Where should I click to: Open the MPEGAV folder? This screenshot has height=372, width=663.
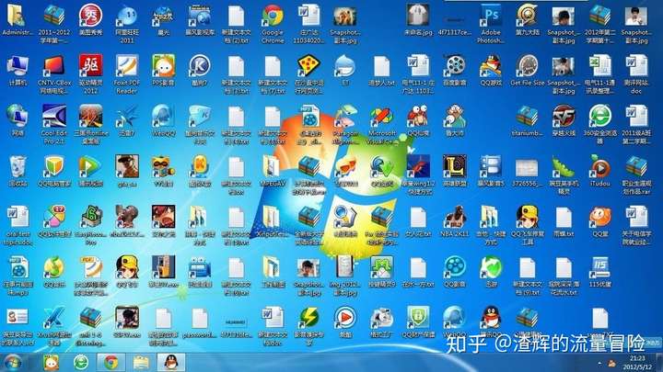tap(273, 167)
